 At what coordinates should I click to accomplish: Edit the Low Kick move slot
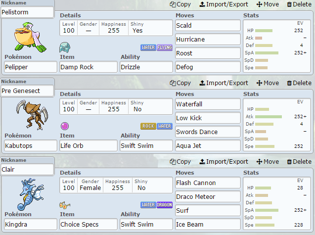(208, 118)
